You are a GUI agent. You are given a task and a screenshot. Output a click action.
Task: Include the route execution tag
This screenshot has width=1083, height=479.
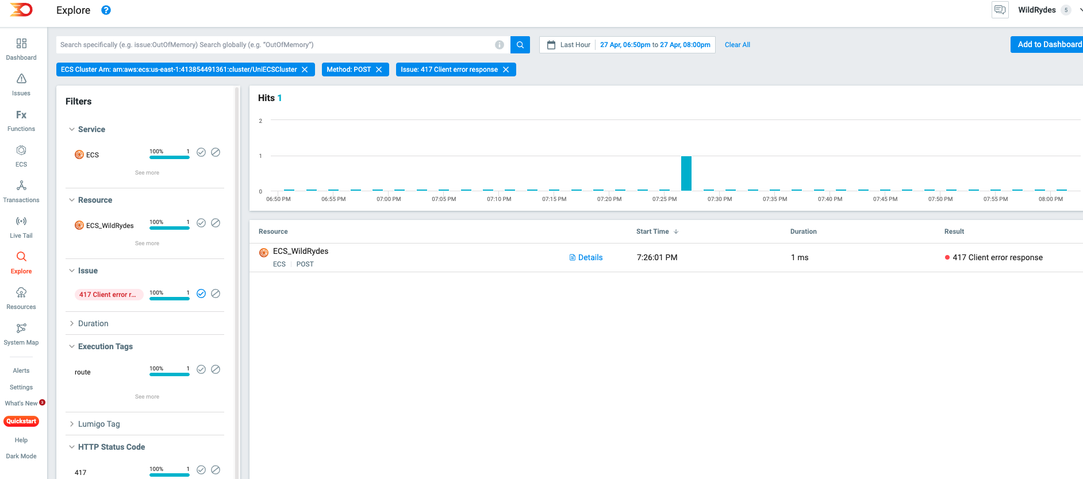[x=201, y=369]
